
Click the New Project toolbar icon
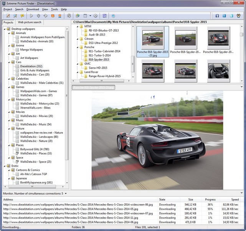tap(7, 16)
